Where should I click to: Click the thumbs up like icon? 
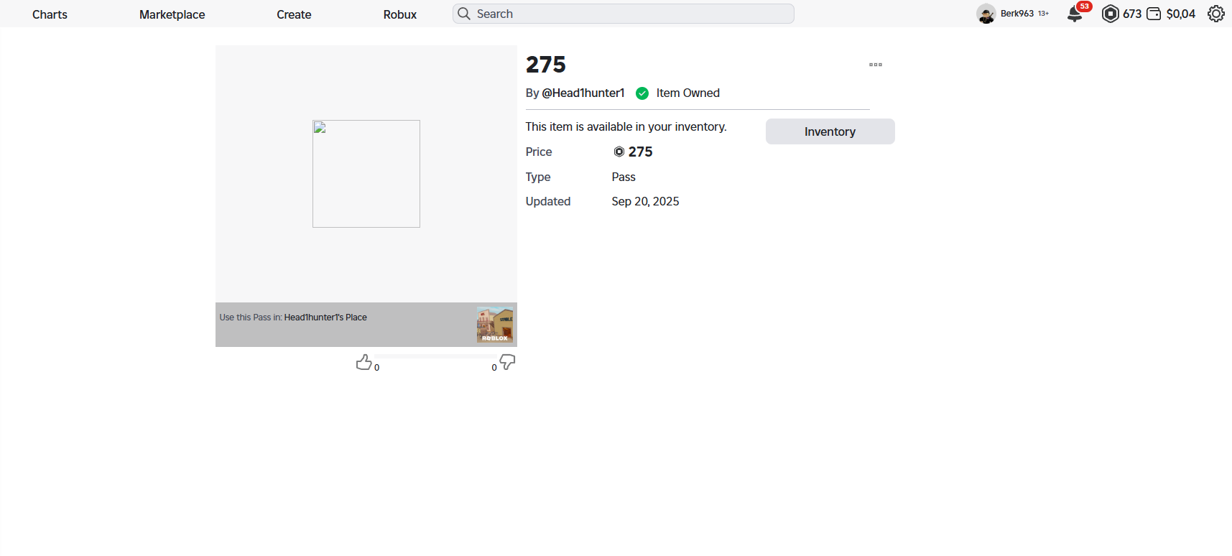[363, 362]
